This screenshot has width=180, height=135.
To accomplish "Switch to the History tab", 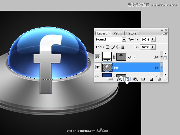I will coord(131,33).
